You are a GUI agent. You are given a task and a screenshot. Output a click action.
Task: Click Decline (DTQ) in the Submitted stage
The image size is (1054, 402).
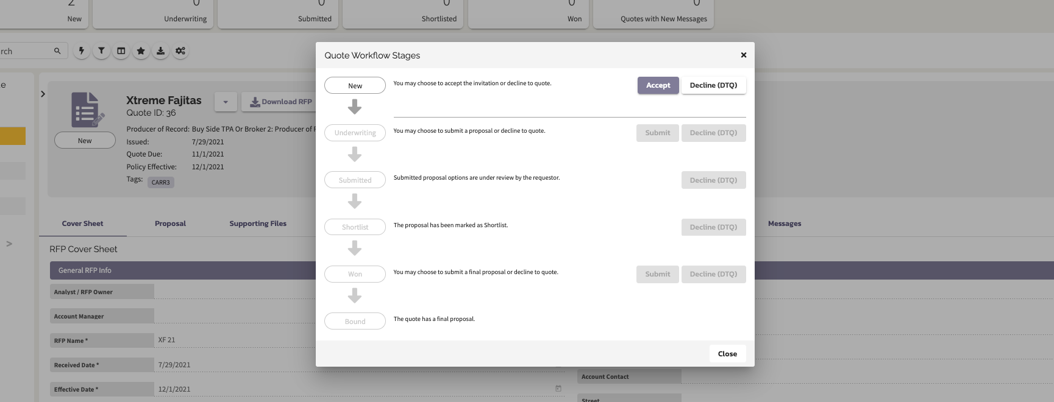[x=713, y=180]
